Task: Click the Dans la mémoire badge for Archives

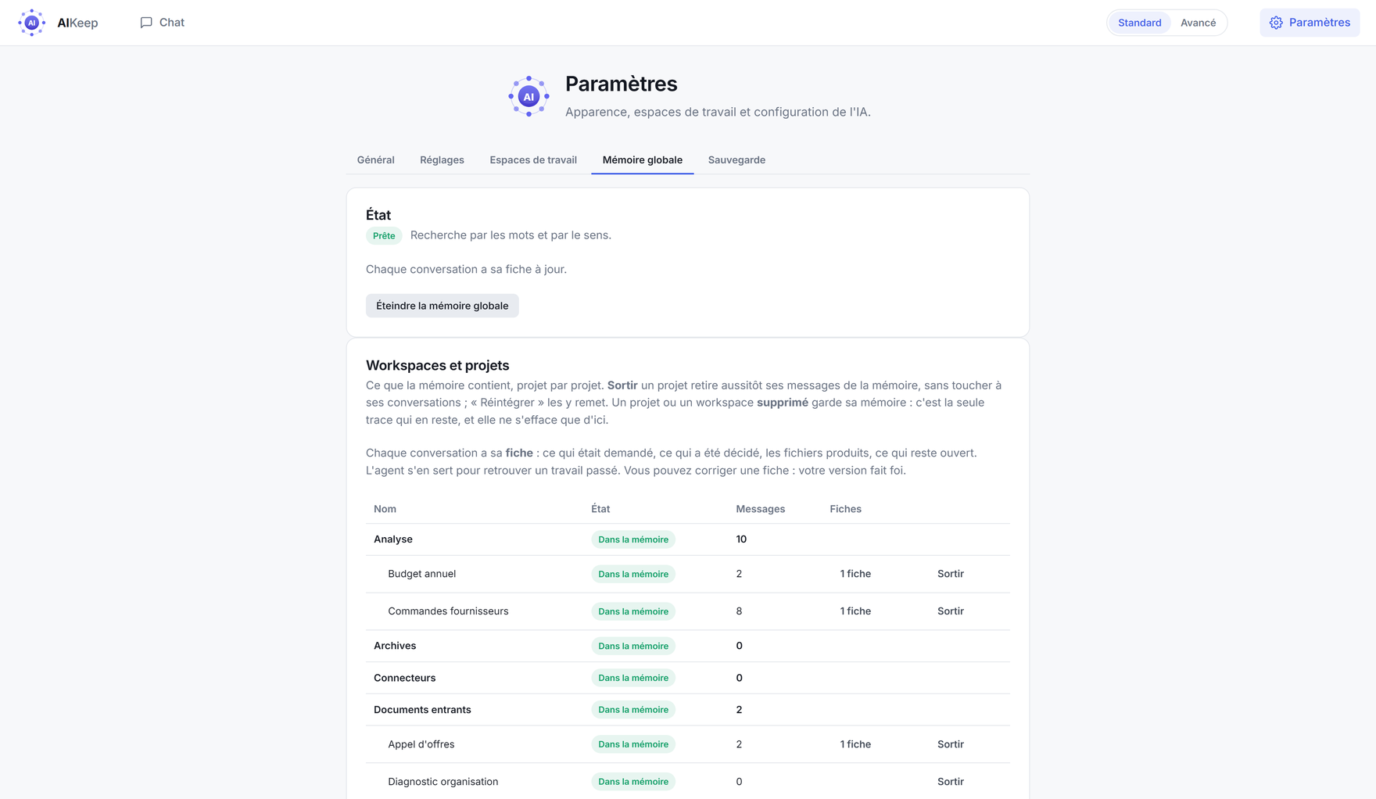Action: click(633, 646)
